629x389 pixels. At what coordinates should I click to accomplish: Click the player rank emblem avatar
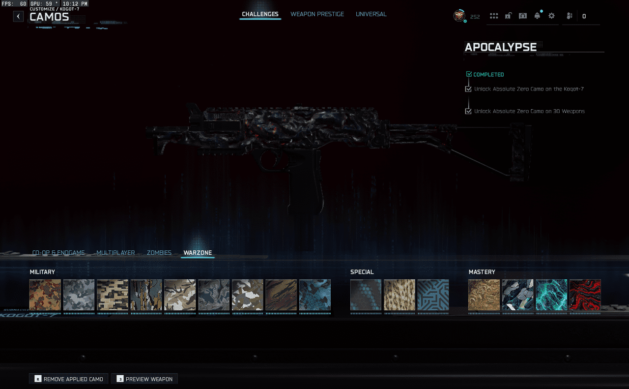click(x=459, y=16)
